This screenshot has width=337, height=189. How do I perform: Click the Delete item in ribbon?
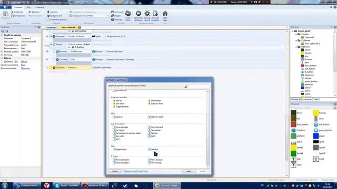[52, 12]
